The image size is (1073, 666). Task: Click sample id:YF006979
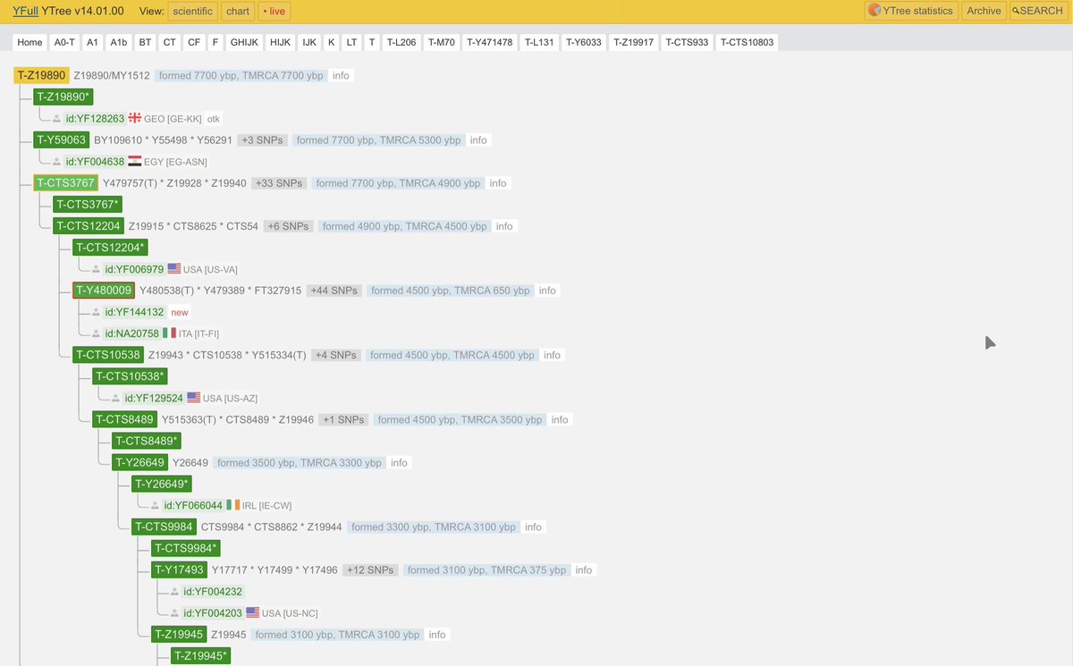(134, 269)
